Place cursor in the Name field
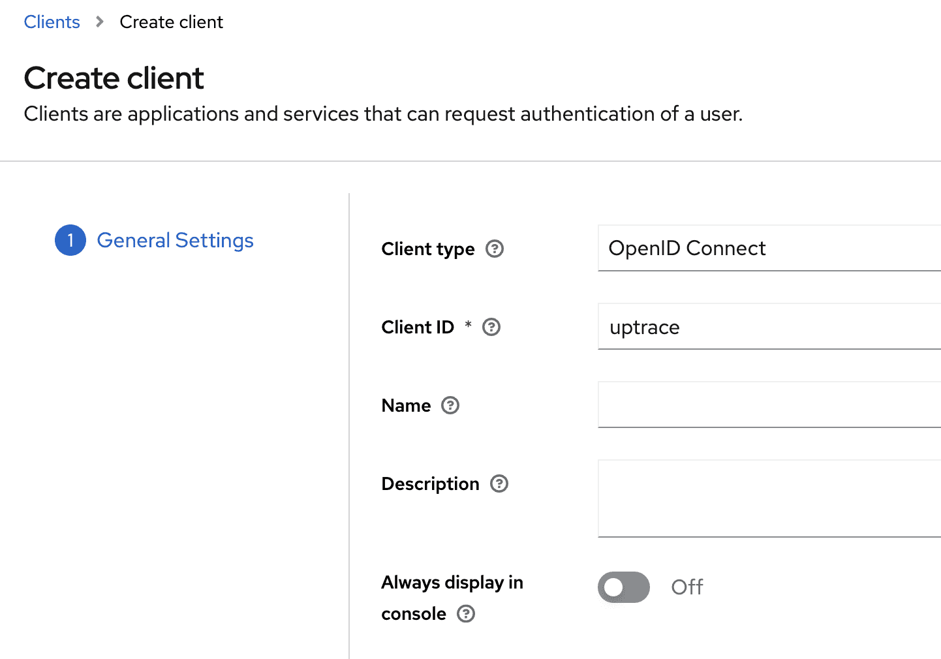Viewport: 941px width, 659px height. (x=750, y=405)
